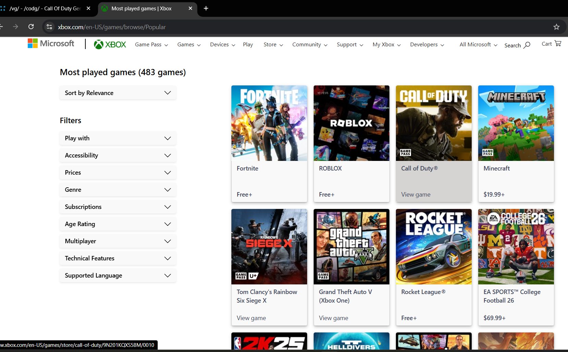568x352 pixels.
Task: Switch to the /vg/ - /codg/ tab
Action: (45, 8)
